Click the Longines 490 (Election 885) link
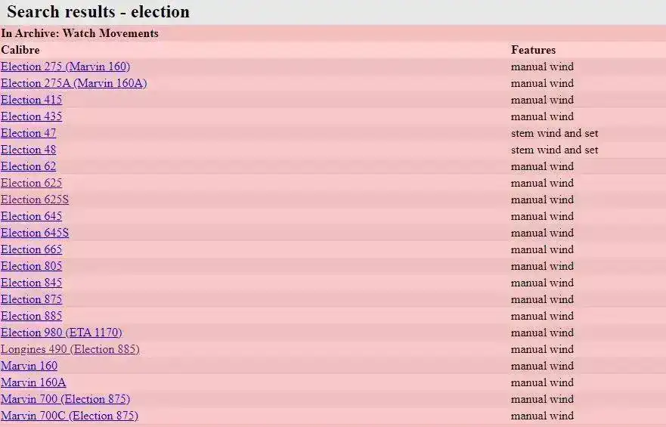The width and height of the screenshot is (666, 427). (x=70, y=349)
